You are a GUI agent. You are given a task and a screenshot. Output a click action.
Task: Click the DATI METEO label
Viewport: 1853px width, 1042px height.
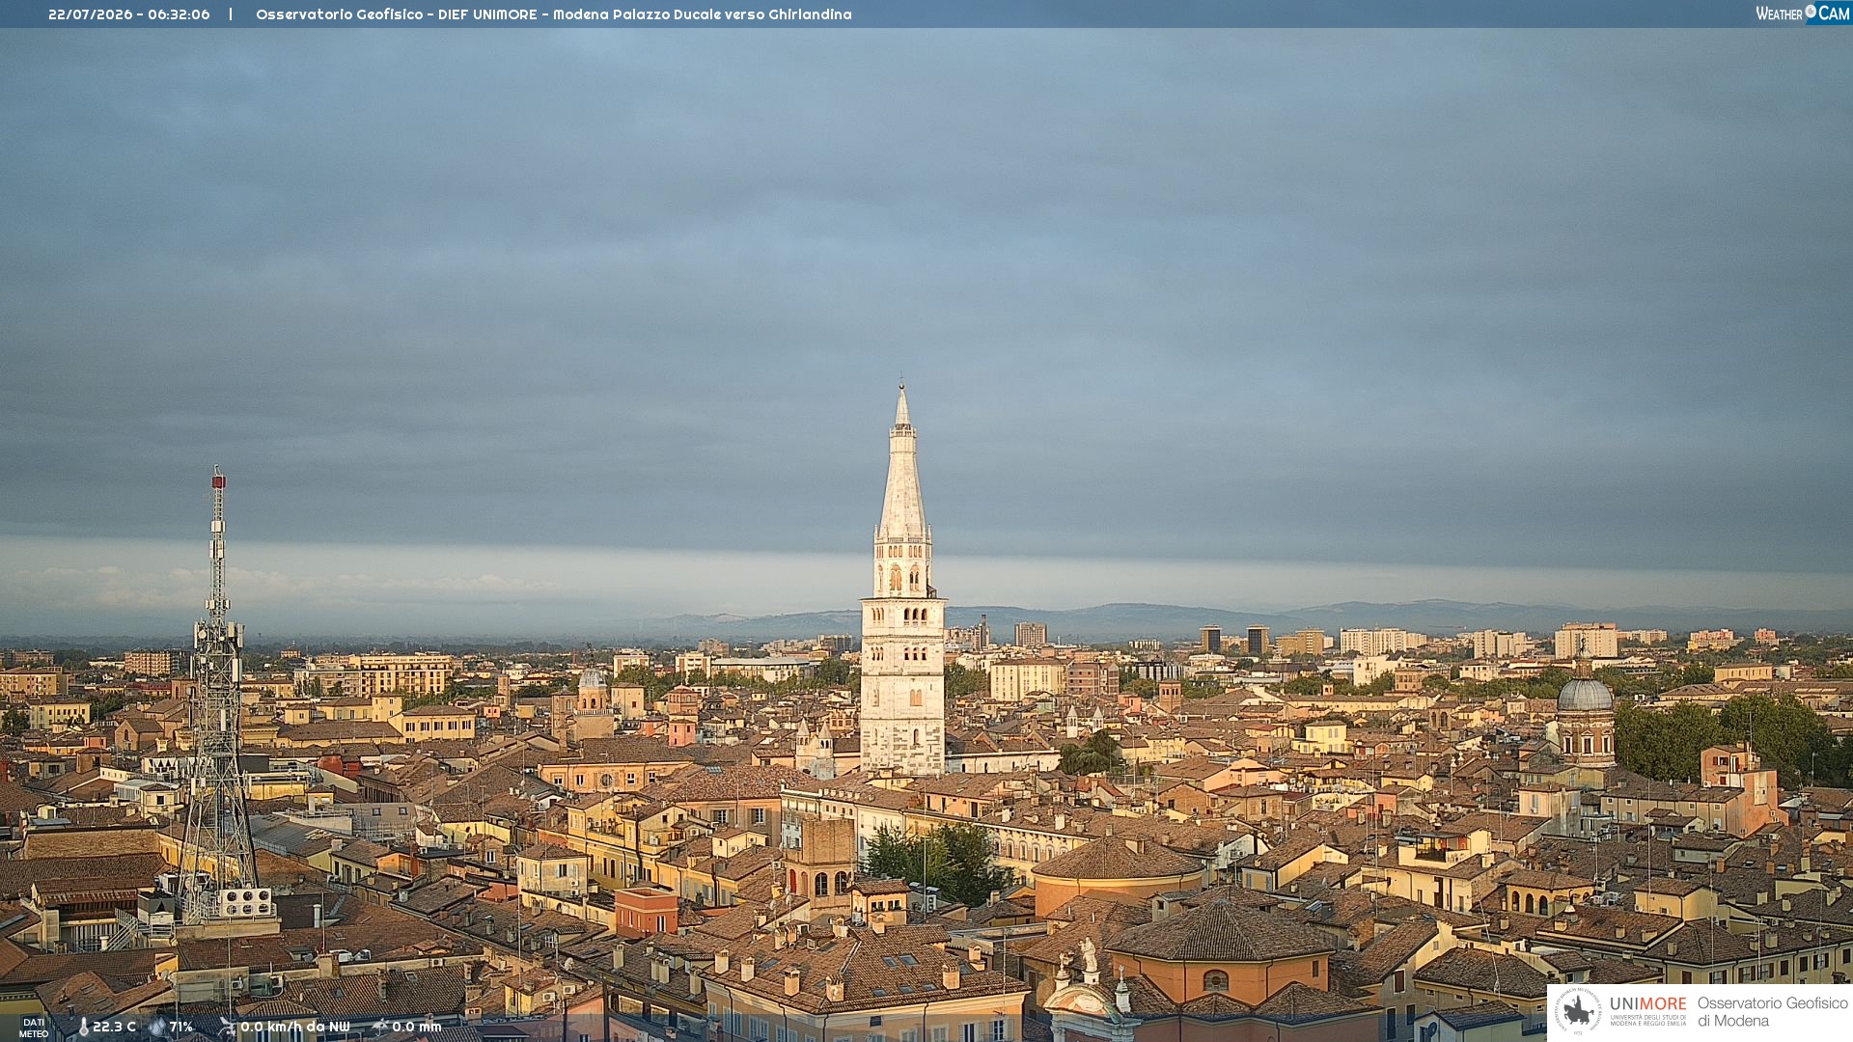(x=34, y=1028)
